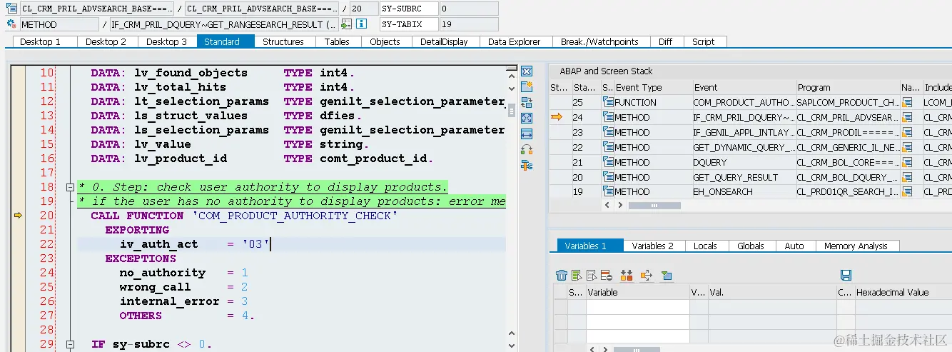Click the floppy disk save icon in the Variables panel
The height and width of the screenshot is (352, 952).
[846, 276]
